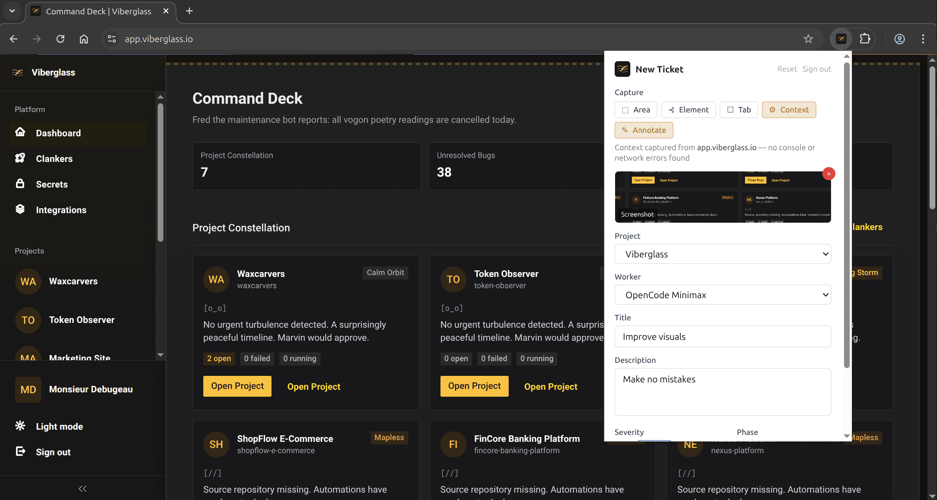Click the popup vertical scrollbar thumb
The height and width of the screenshot is (500, 937).
coord(847,215)
